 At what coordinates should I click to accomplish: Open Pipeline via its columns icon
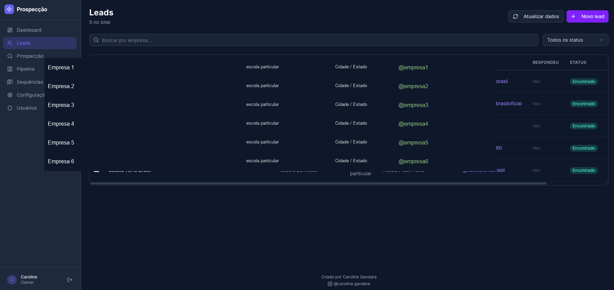[10, 69]
